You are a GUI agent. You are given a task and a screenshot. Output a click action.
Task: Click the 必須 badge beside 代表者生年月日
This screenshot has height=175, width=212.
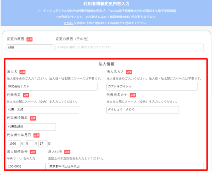(x=36, y=135)
